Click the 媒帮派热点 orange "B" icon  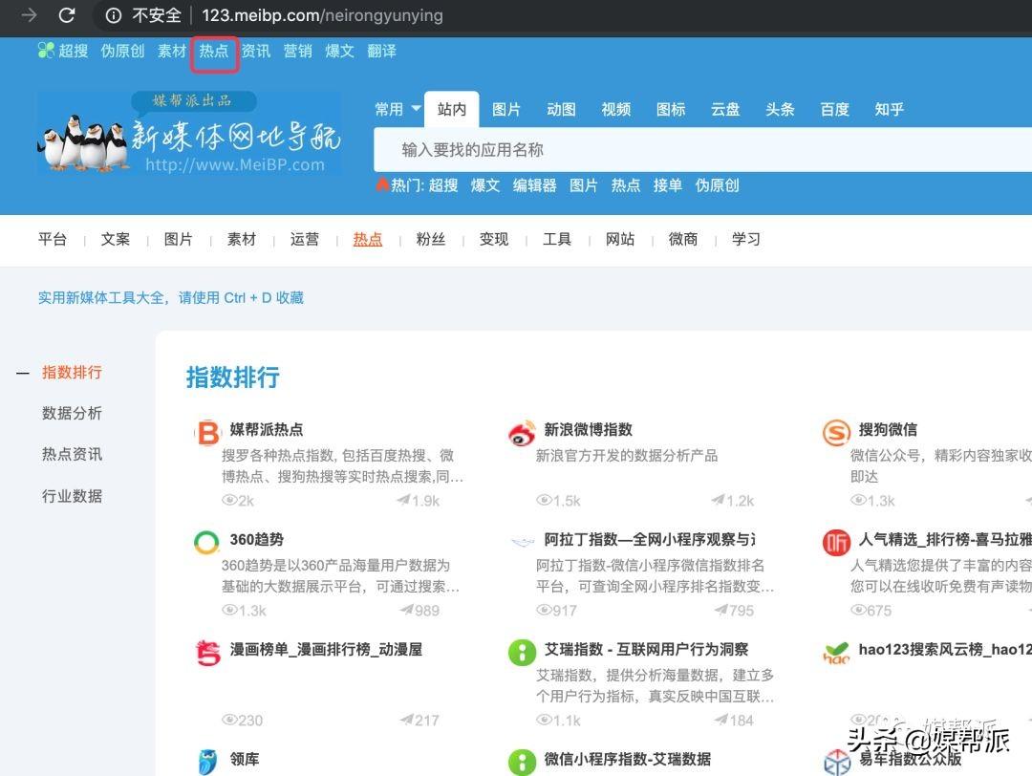click(x=208, y=432)
